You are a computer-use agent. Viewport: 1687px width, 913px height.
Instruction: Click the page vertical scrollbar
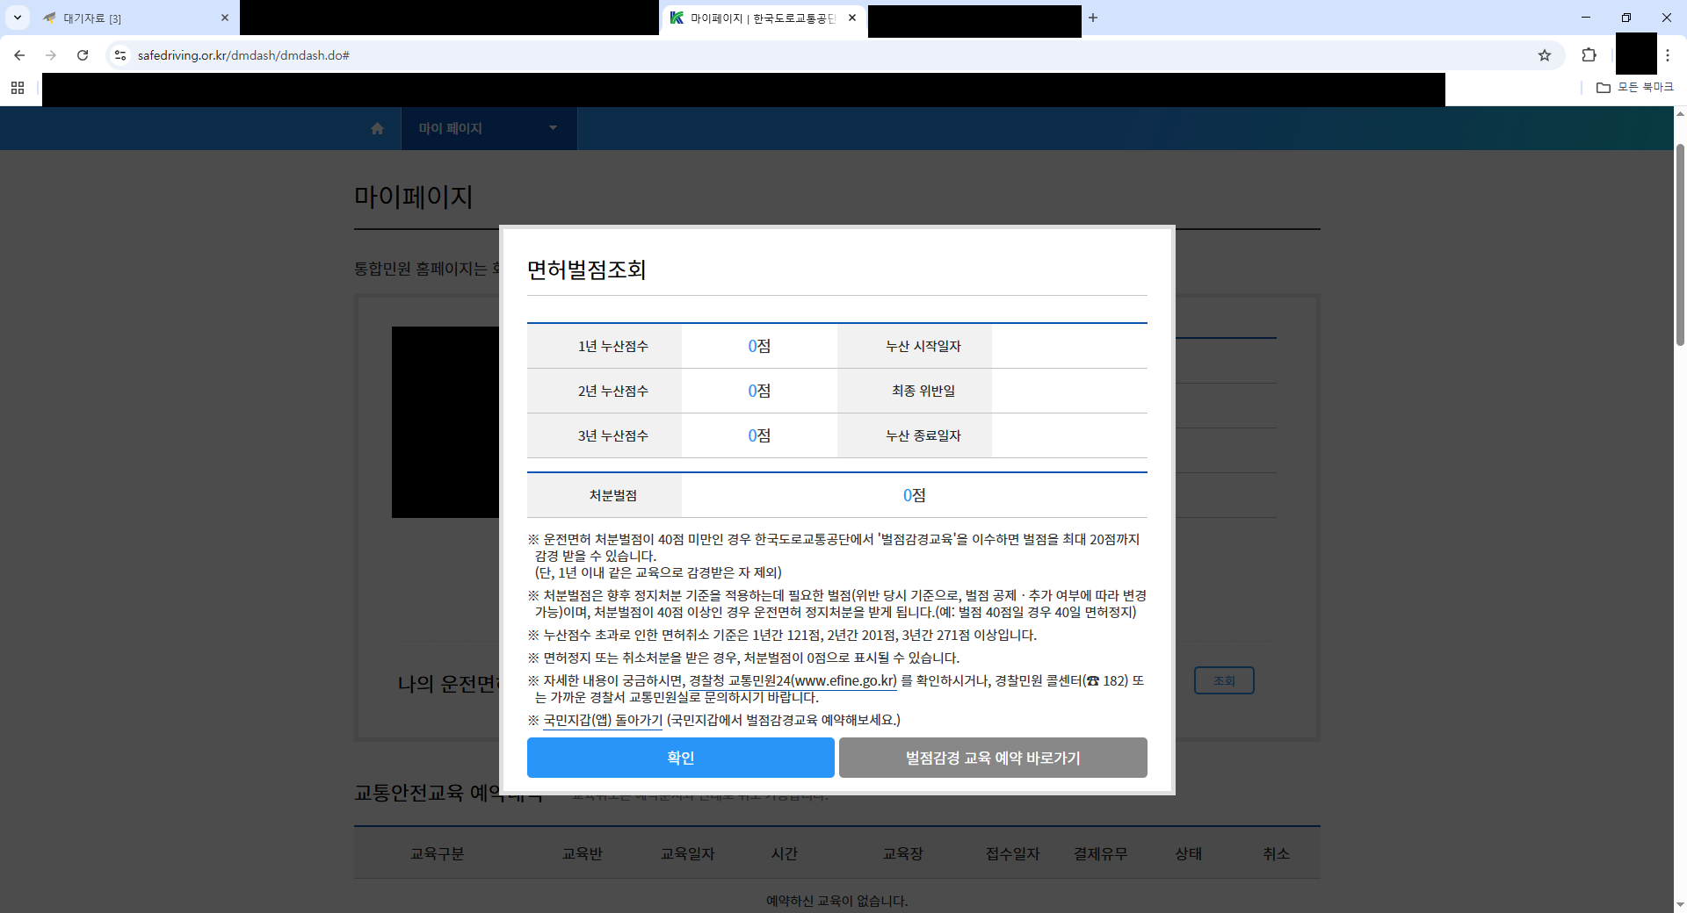(x=1680, y=246)
